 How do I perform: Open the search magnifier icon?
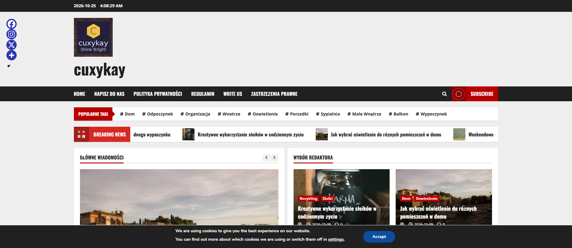(444, 94)
